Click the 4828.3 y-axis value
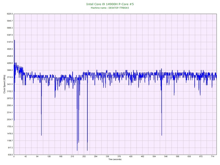 [x=10, y=49]
